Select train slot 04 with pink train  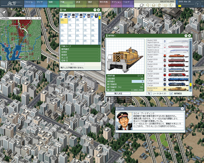[87, 16]
